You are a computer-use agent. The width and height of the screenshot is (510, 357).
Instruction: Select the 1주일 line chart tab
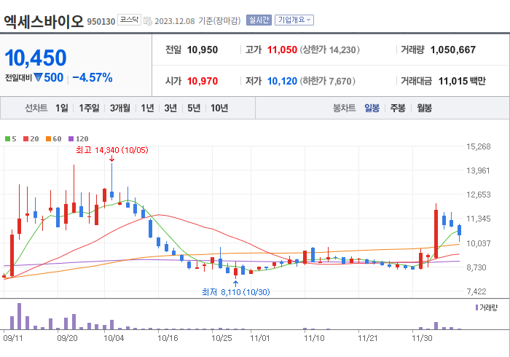coord(89,108)
